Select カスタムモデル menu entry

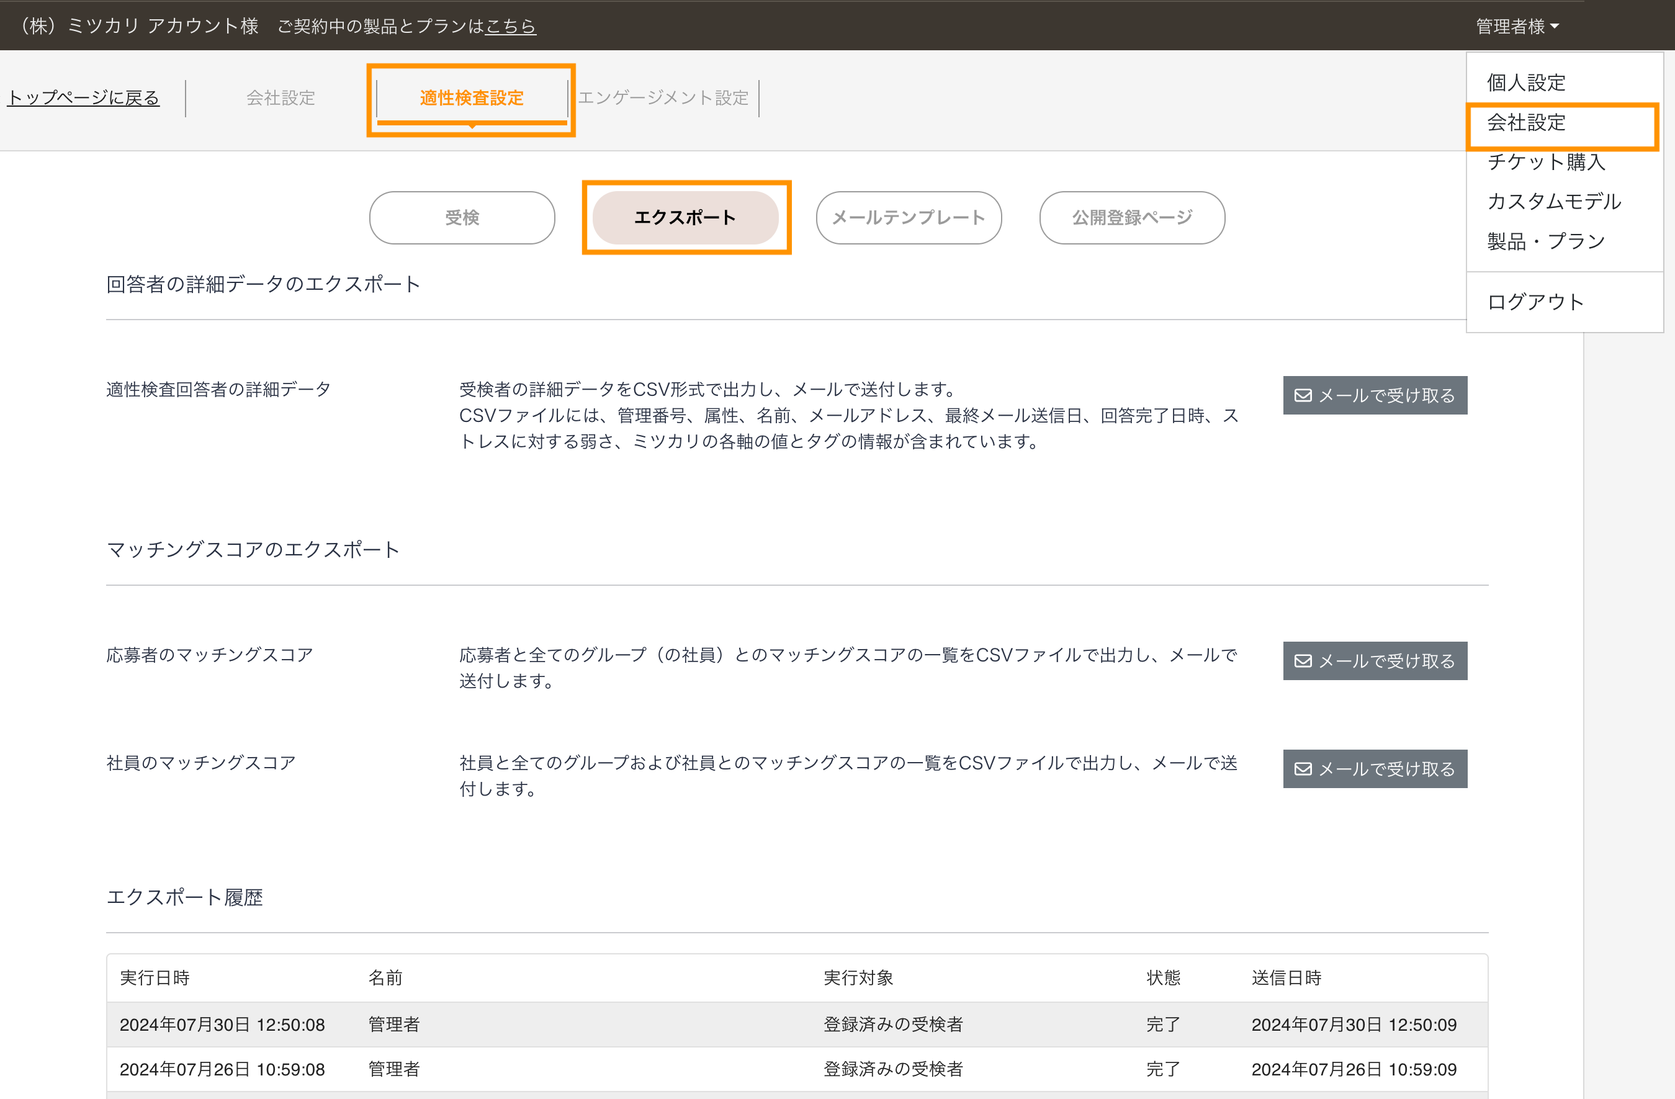coord(1553,202)
